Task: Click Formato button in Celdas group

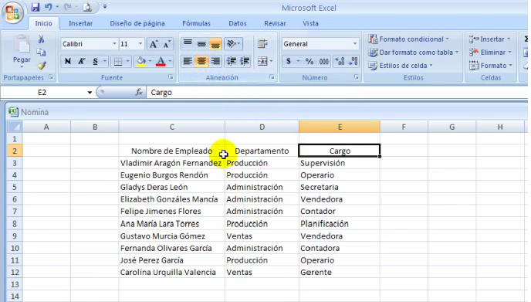Action: coord(491,66)
